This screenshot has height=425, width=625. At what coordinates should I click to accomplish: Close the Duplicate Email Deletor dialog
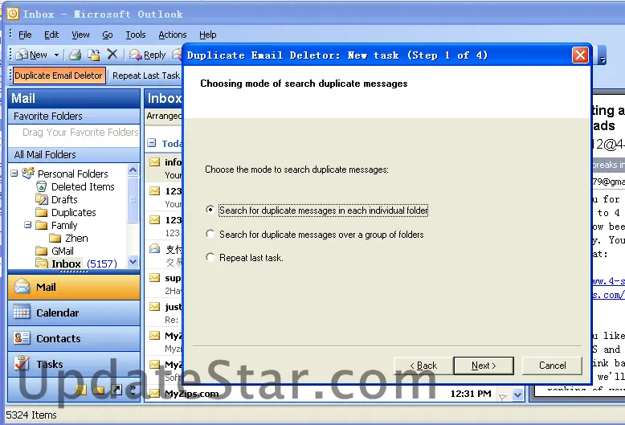pos(580,55)
